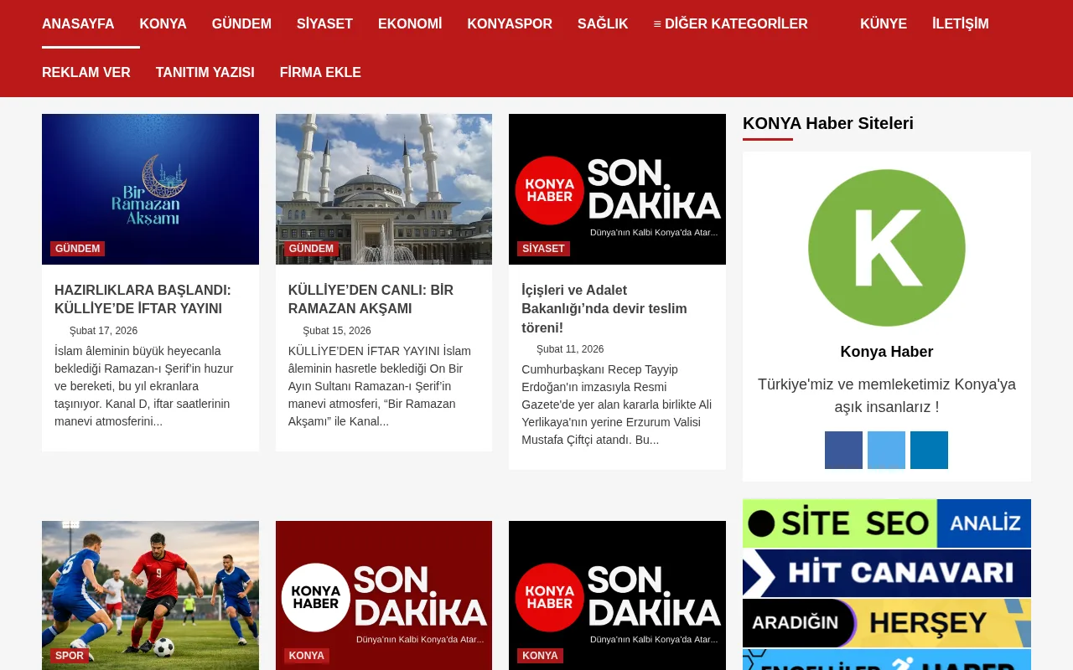
Task: Open the KÜNYE page
Action: tap(883, 24)
